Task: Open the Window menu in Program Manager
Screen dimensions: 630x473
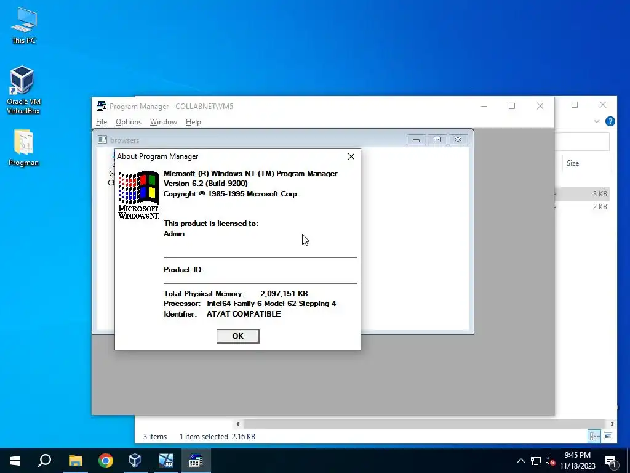Action: [x=164, y=122]
